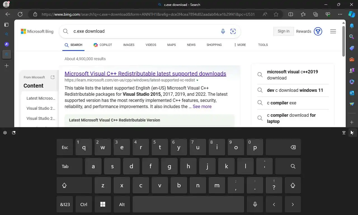The width and height of the screenshot is (358, 215).
Task: Tap the space bar key
Action: (x=188, y=204)
